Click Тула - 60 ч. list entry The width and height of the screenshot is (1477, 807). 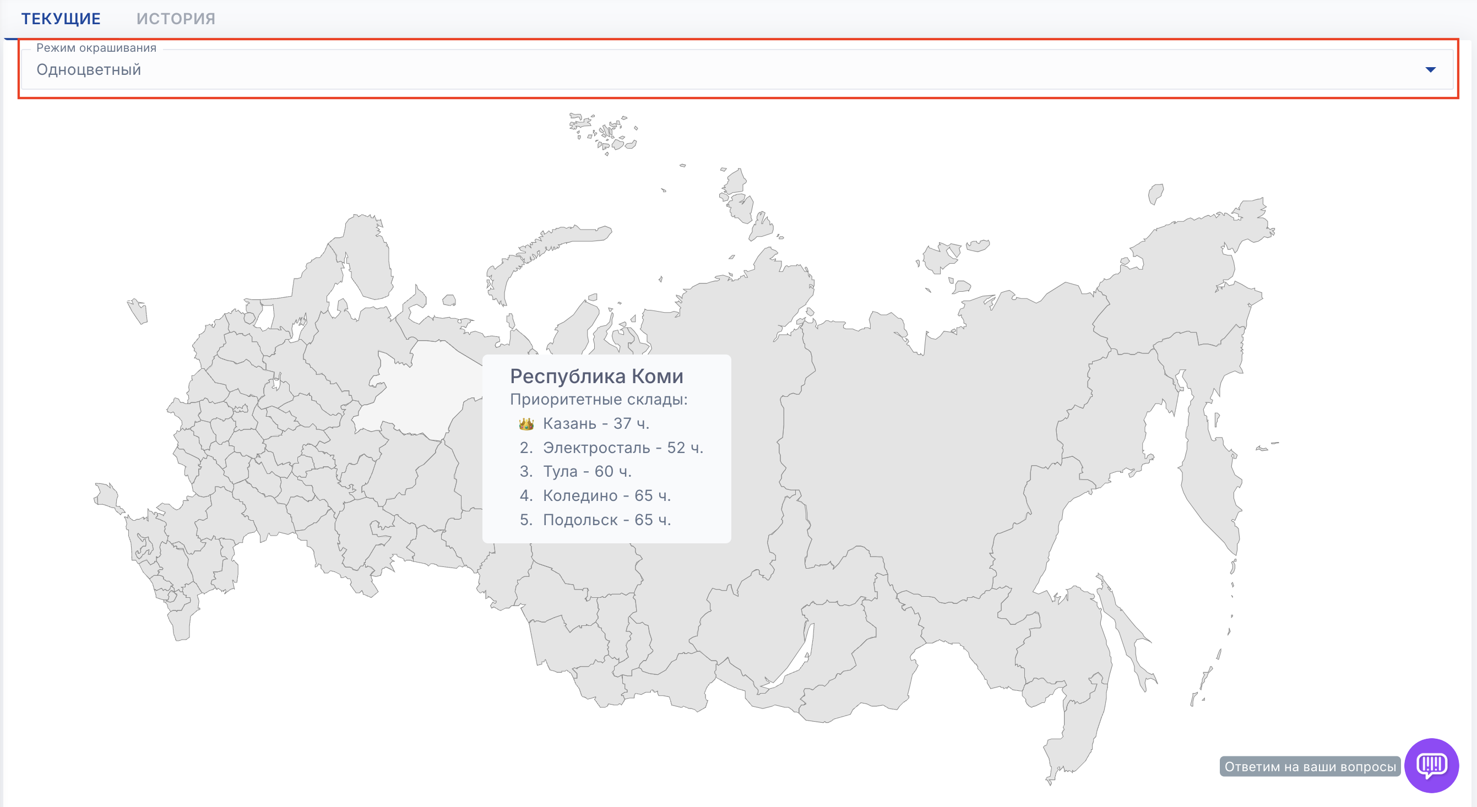pos(587,471)
